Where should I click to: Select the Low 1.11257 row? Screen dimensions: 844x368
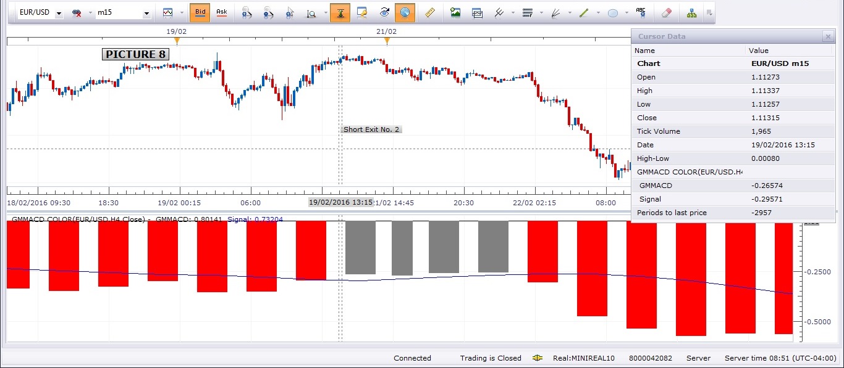[x=733, y=104]
